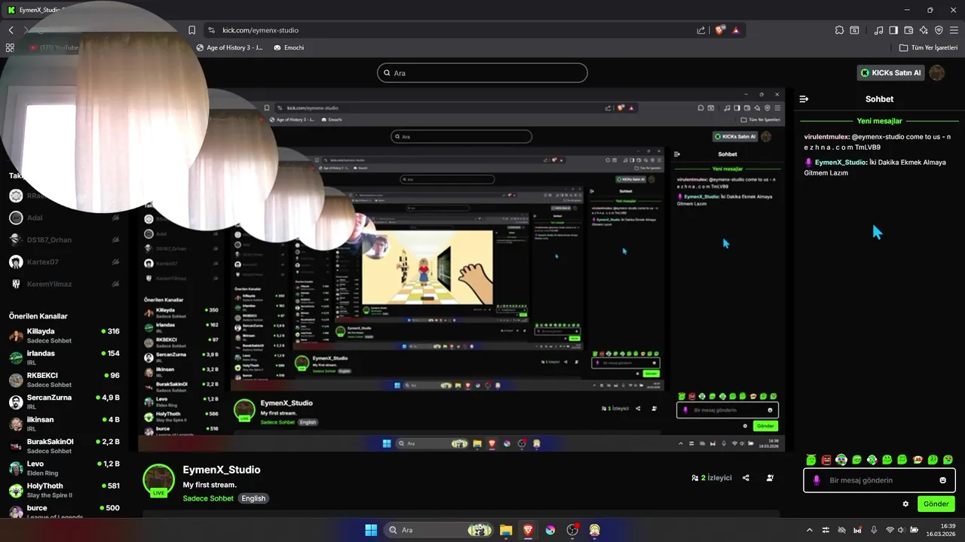Open the Brave extensions puzzle icon
965x542 pixels.
pos(839,30)
